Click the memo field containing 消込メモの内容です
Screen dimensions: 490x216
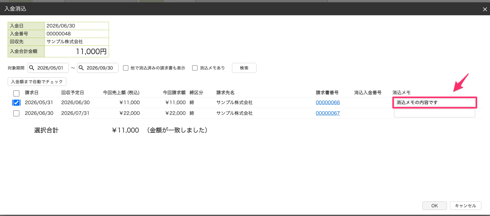(x=434, y=102)
